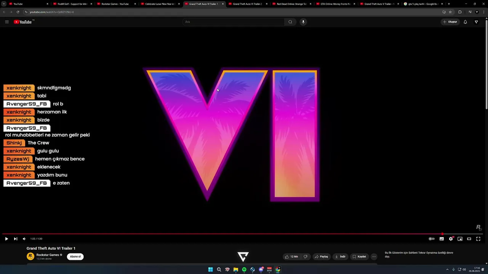488x274 pixels.
Task: Open the taskbar microphone tray icon
Action: [x=453, y=269]
